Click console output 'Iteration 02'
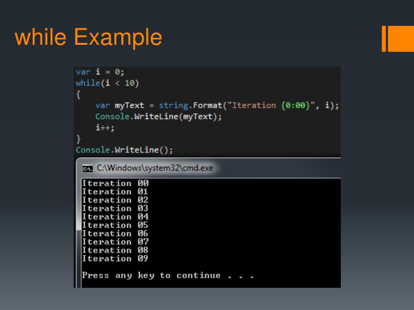The image size is (414, 310). 115,200
